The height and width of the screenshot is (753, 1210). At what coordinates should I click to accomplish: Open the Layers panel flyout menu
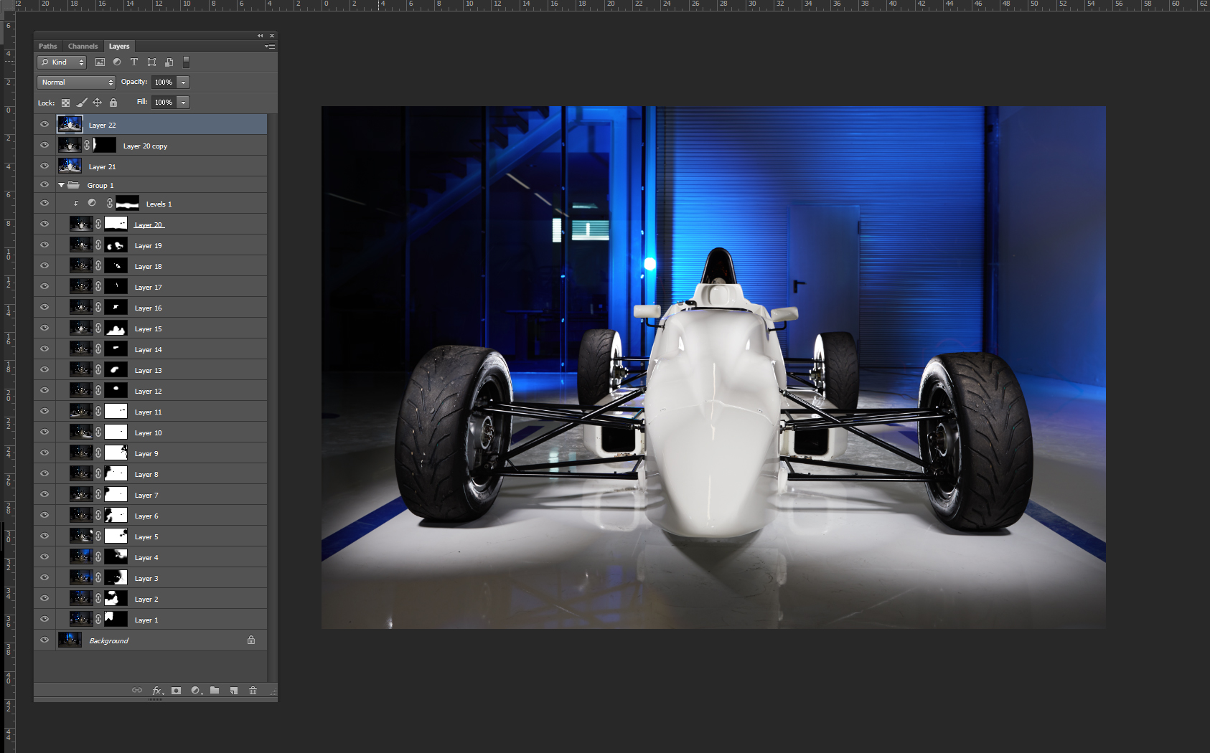(x=270, y=46)
